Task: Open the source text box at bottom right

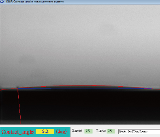Action: (139, 131)
